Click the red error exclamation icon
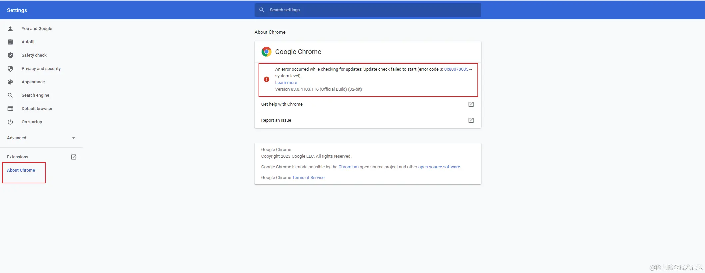This screenshot has width=705, height=273. pos(267,79)
